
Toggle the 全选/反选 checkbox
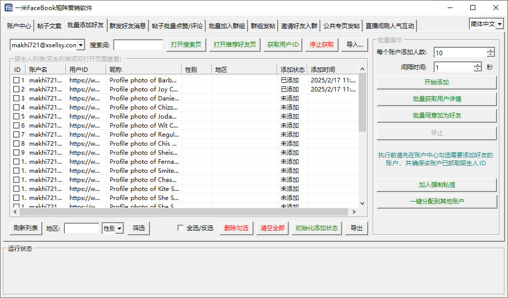pyautogui.click(x=181, y=228)
